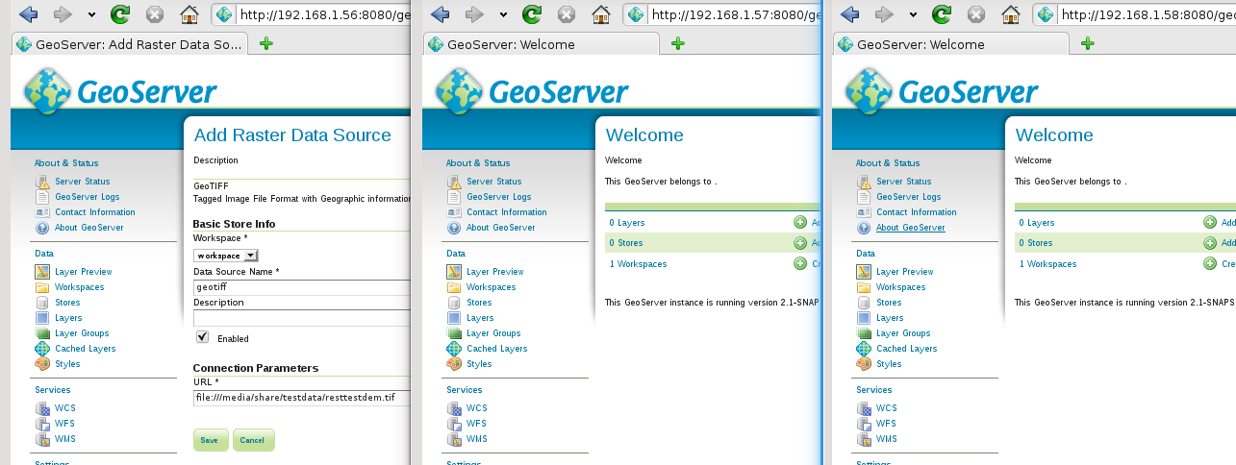Screen dimensions: 1236x465
Task: Click Stop icon in middle browser window
Action: coord(567,14)
